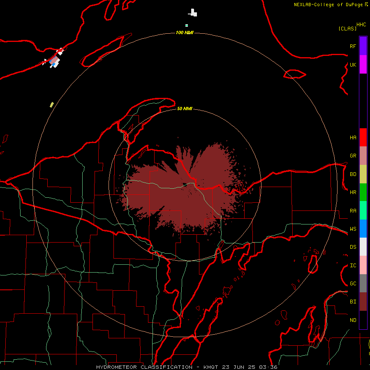Click the BI legend label
Screen dimensions: 370x370
[x=353, y=302]
